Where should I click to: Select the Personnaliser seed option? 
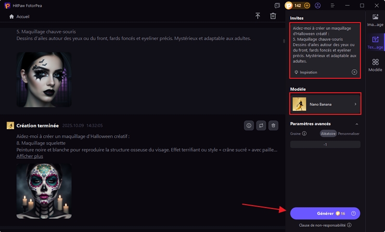pyautogui.click(x=349, y=134)
